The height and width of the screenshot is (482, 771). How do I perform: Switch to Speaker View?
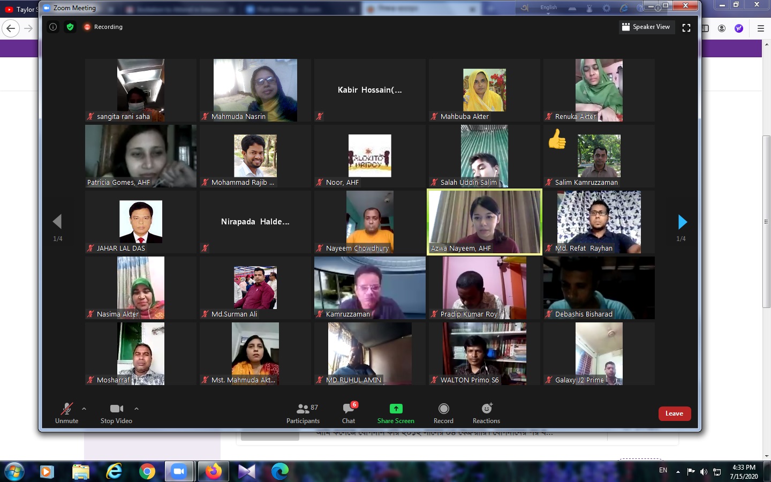tap(646, 27)
